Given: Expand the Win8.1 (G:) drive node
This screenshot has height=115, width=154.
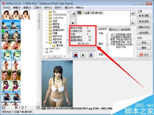Looking at the screenshot, I should pos(43,48).
